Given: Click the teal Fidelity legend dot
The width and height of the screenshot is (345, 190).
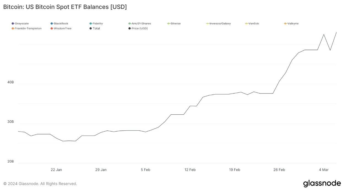Looking at the screenshot, I should point(91,24).
